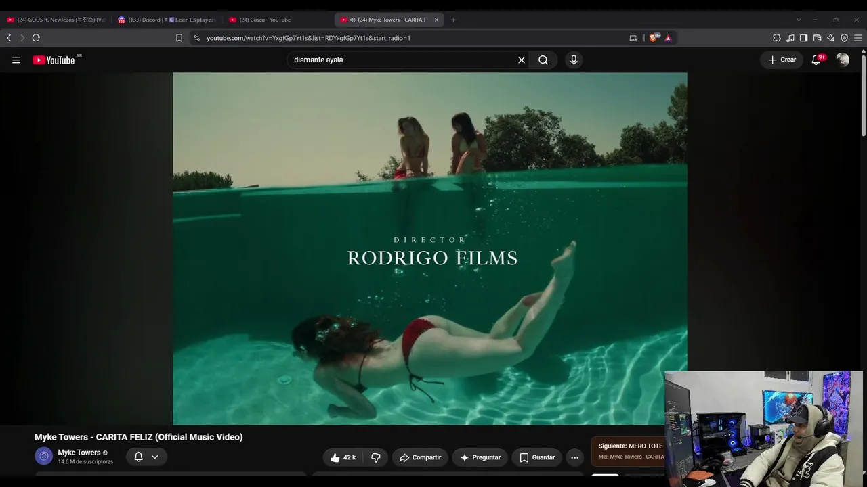Share the video with Compartir
The height and width of the screenshot is (487, 867).
(420, 457)
